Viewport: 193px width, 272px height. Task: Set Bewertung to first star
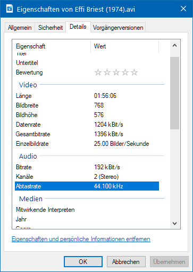click(98, 72)
